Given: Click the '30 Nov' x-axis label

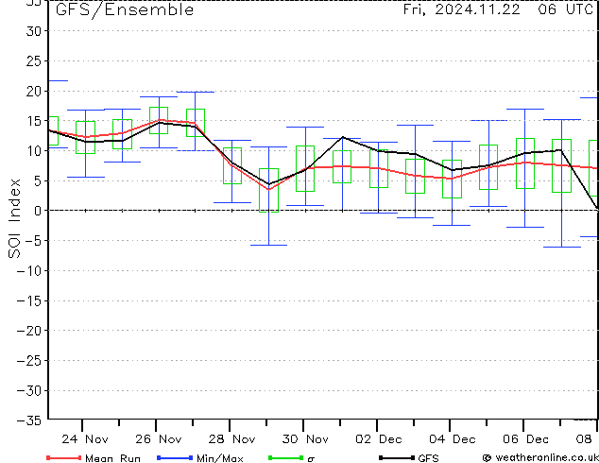Looking at the screenshot, I should click(x=305, y=439).
